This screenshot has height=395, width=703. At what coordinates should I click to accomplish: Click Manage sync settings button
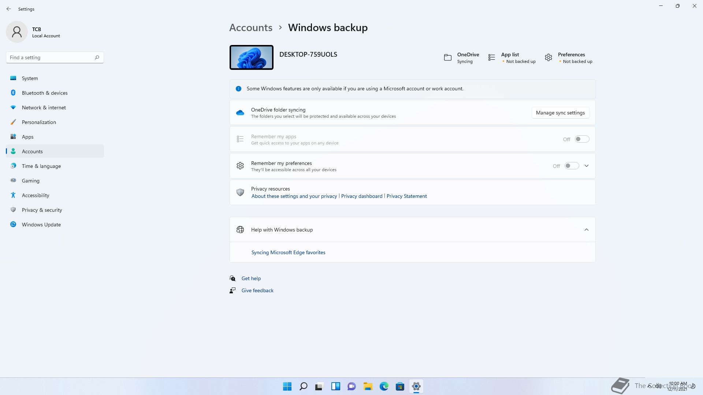click(x=560, y=113)
